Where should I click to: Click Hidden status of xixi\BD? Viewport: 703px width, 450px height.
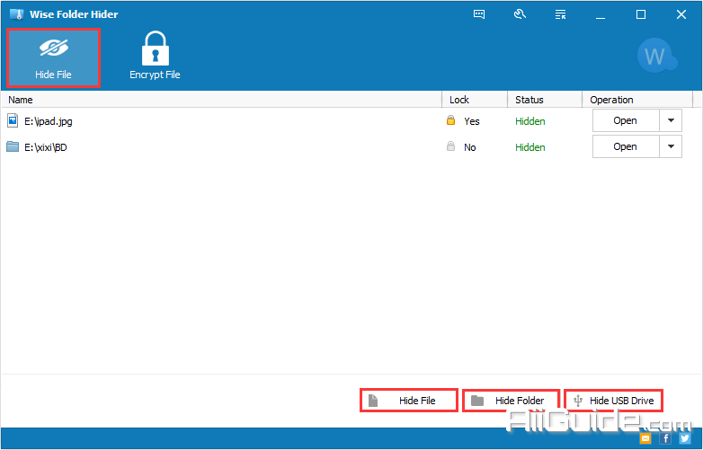529,147
